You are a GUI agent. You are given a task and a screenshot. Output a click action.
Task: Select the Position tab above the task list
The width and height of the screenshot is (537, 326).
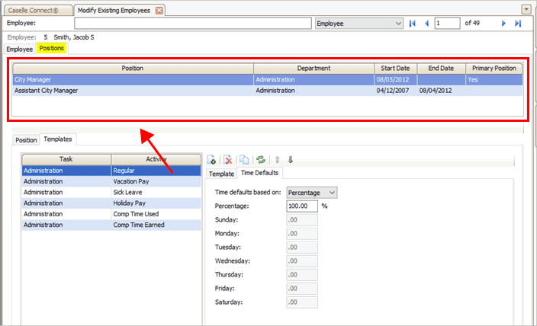point(26,140)
